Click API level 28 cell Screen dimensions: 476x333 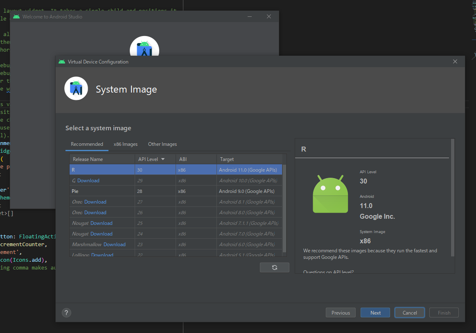pyautogui.click(x=155, y=191)
